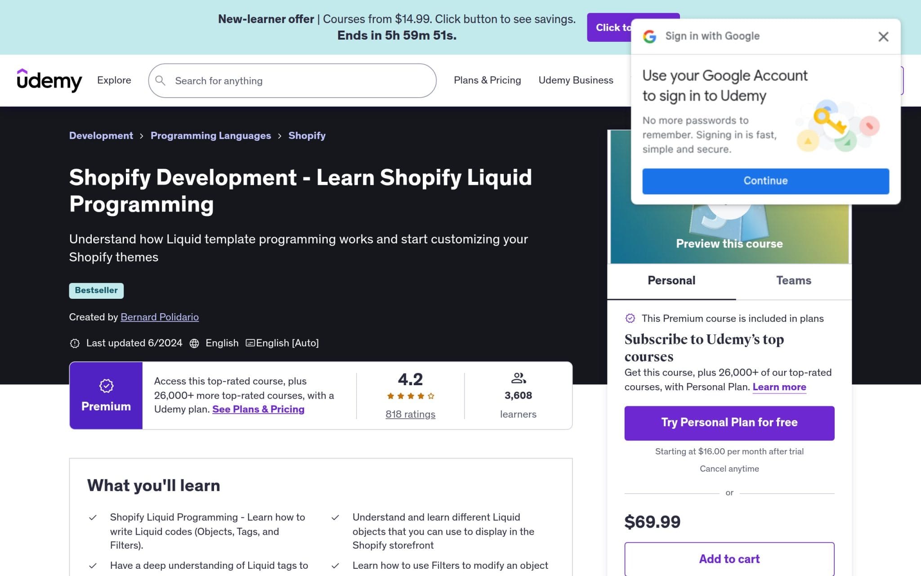Click the checkmark beside Have a deep understanding
This screenshot has width=921, height=576.
click(93, 566)
